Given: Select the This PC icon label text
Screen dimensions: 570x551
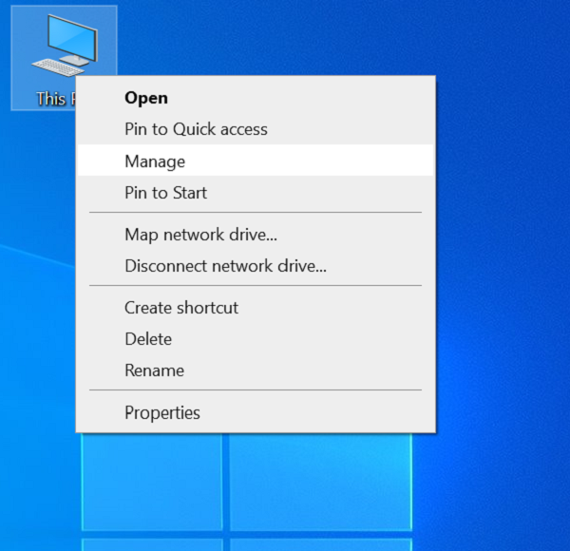Looking at the screenshot, I should click(x=51, y=99).
